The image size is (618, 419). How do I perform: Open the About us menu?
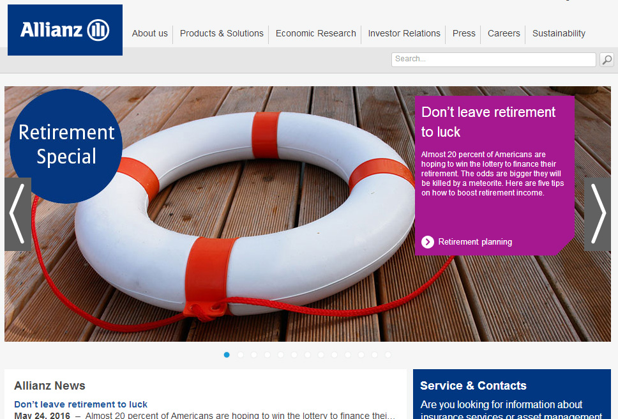(x=150, y=33)
